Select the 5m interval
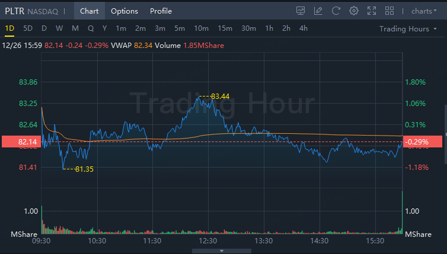 pos(180,28)
